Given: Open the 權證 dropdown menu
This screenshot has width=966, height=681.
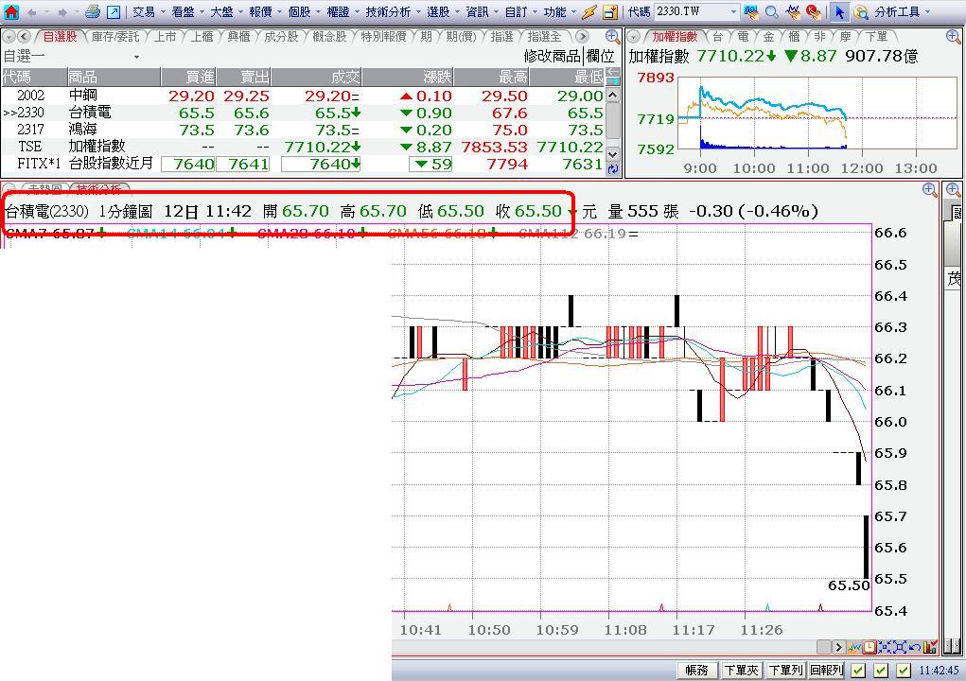Looking at the screenshot, I should [x=342, y=11].
